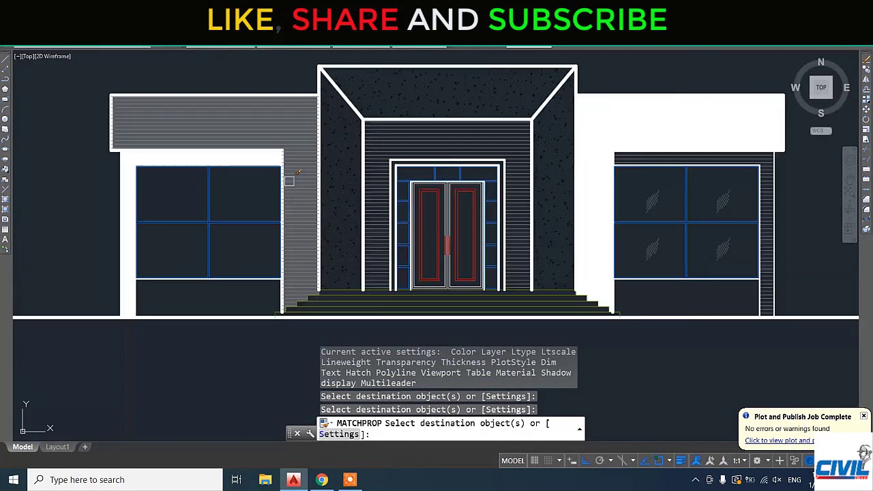This screenshot has height=491, width=873.
Task: Select the Construction Line tool
Action: click(5, 69)
